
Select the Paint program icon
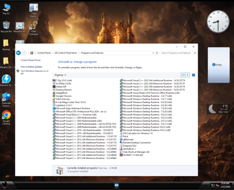pyautogui.click(x=121, y=136)
